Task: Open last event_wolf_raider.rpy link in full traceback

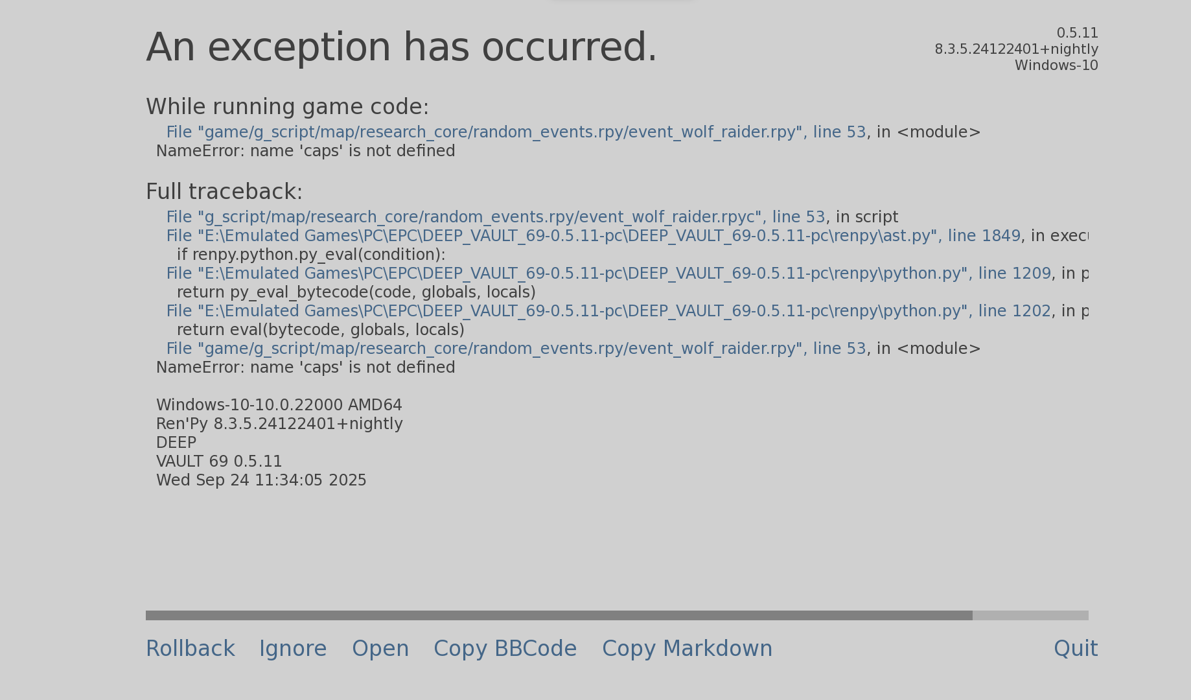Action: (x=516, y=349)
